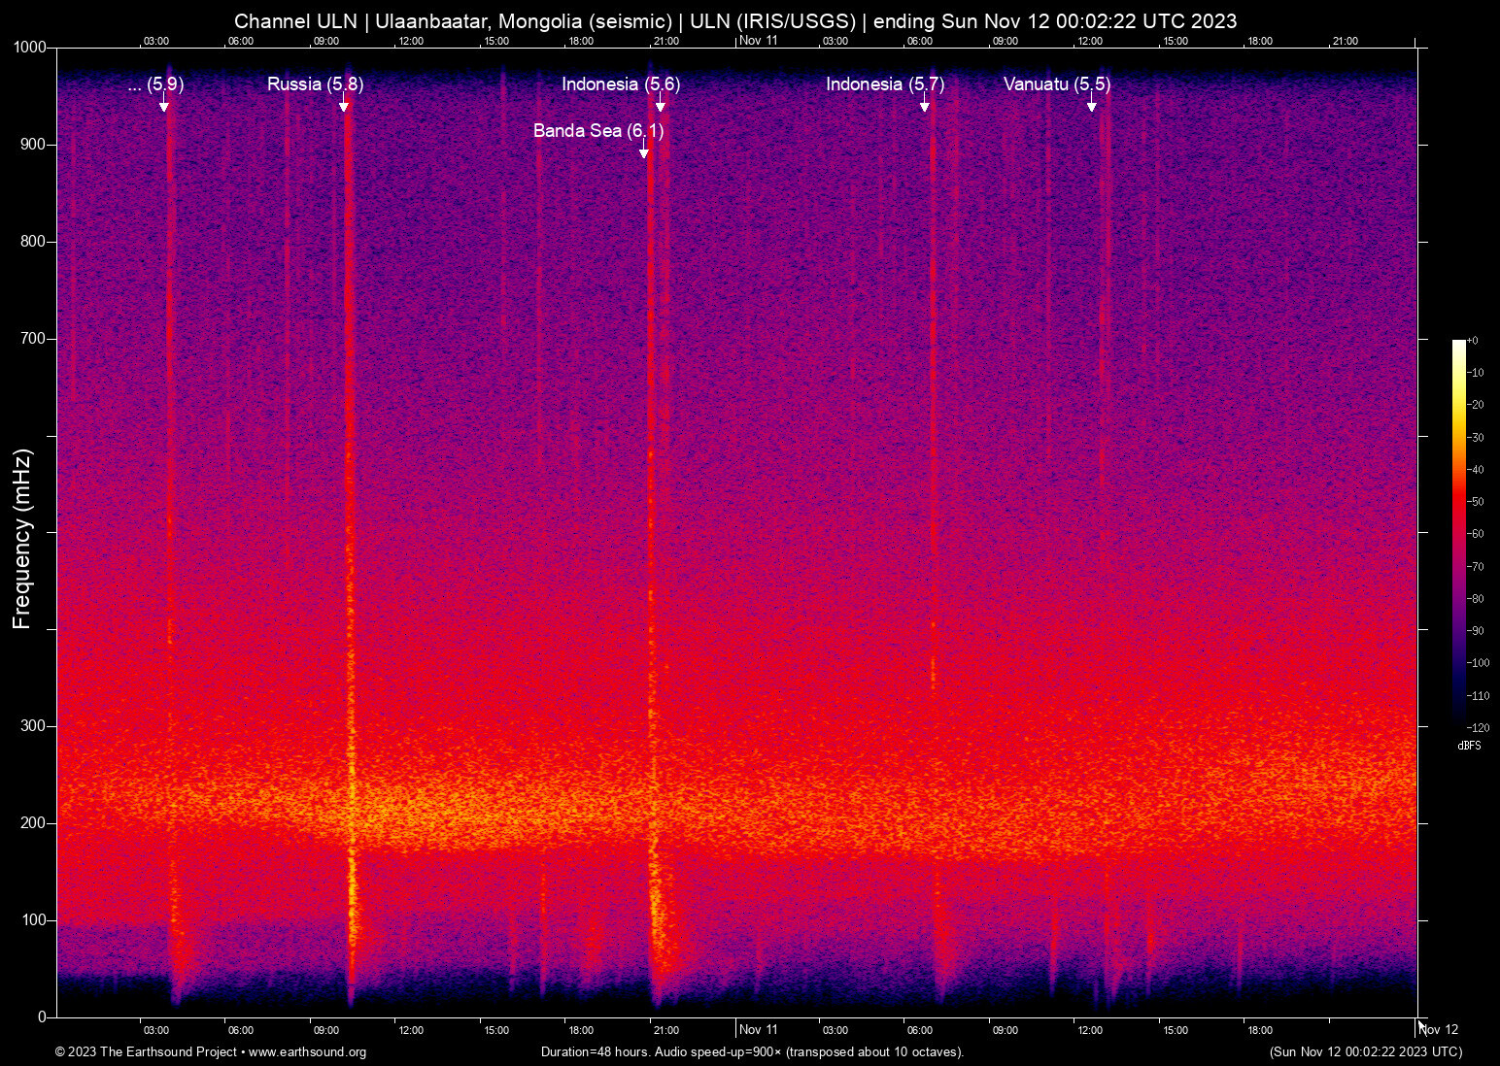Click the arrow marker below Indonesia (5.7)
This screenshot has height=1066, width=1500.
(x=925, y=106)
